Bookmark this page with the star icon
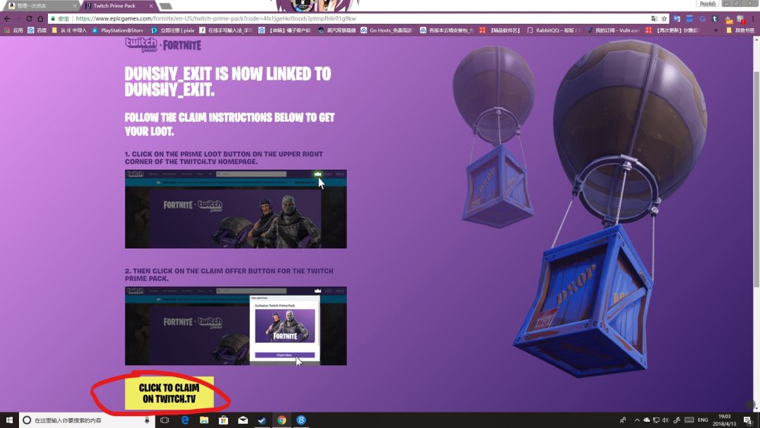The width and height of the screenshot is (760, 428). [x=664, y=19]
